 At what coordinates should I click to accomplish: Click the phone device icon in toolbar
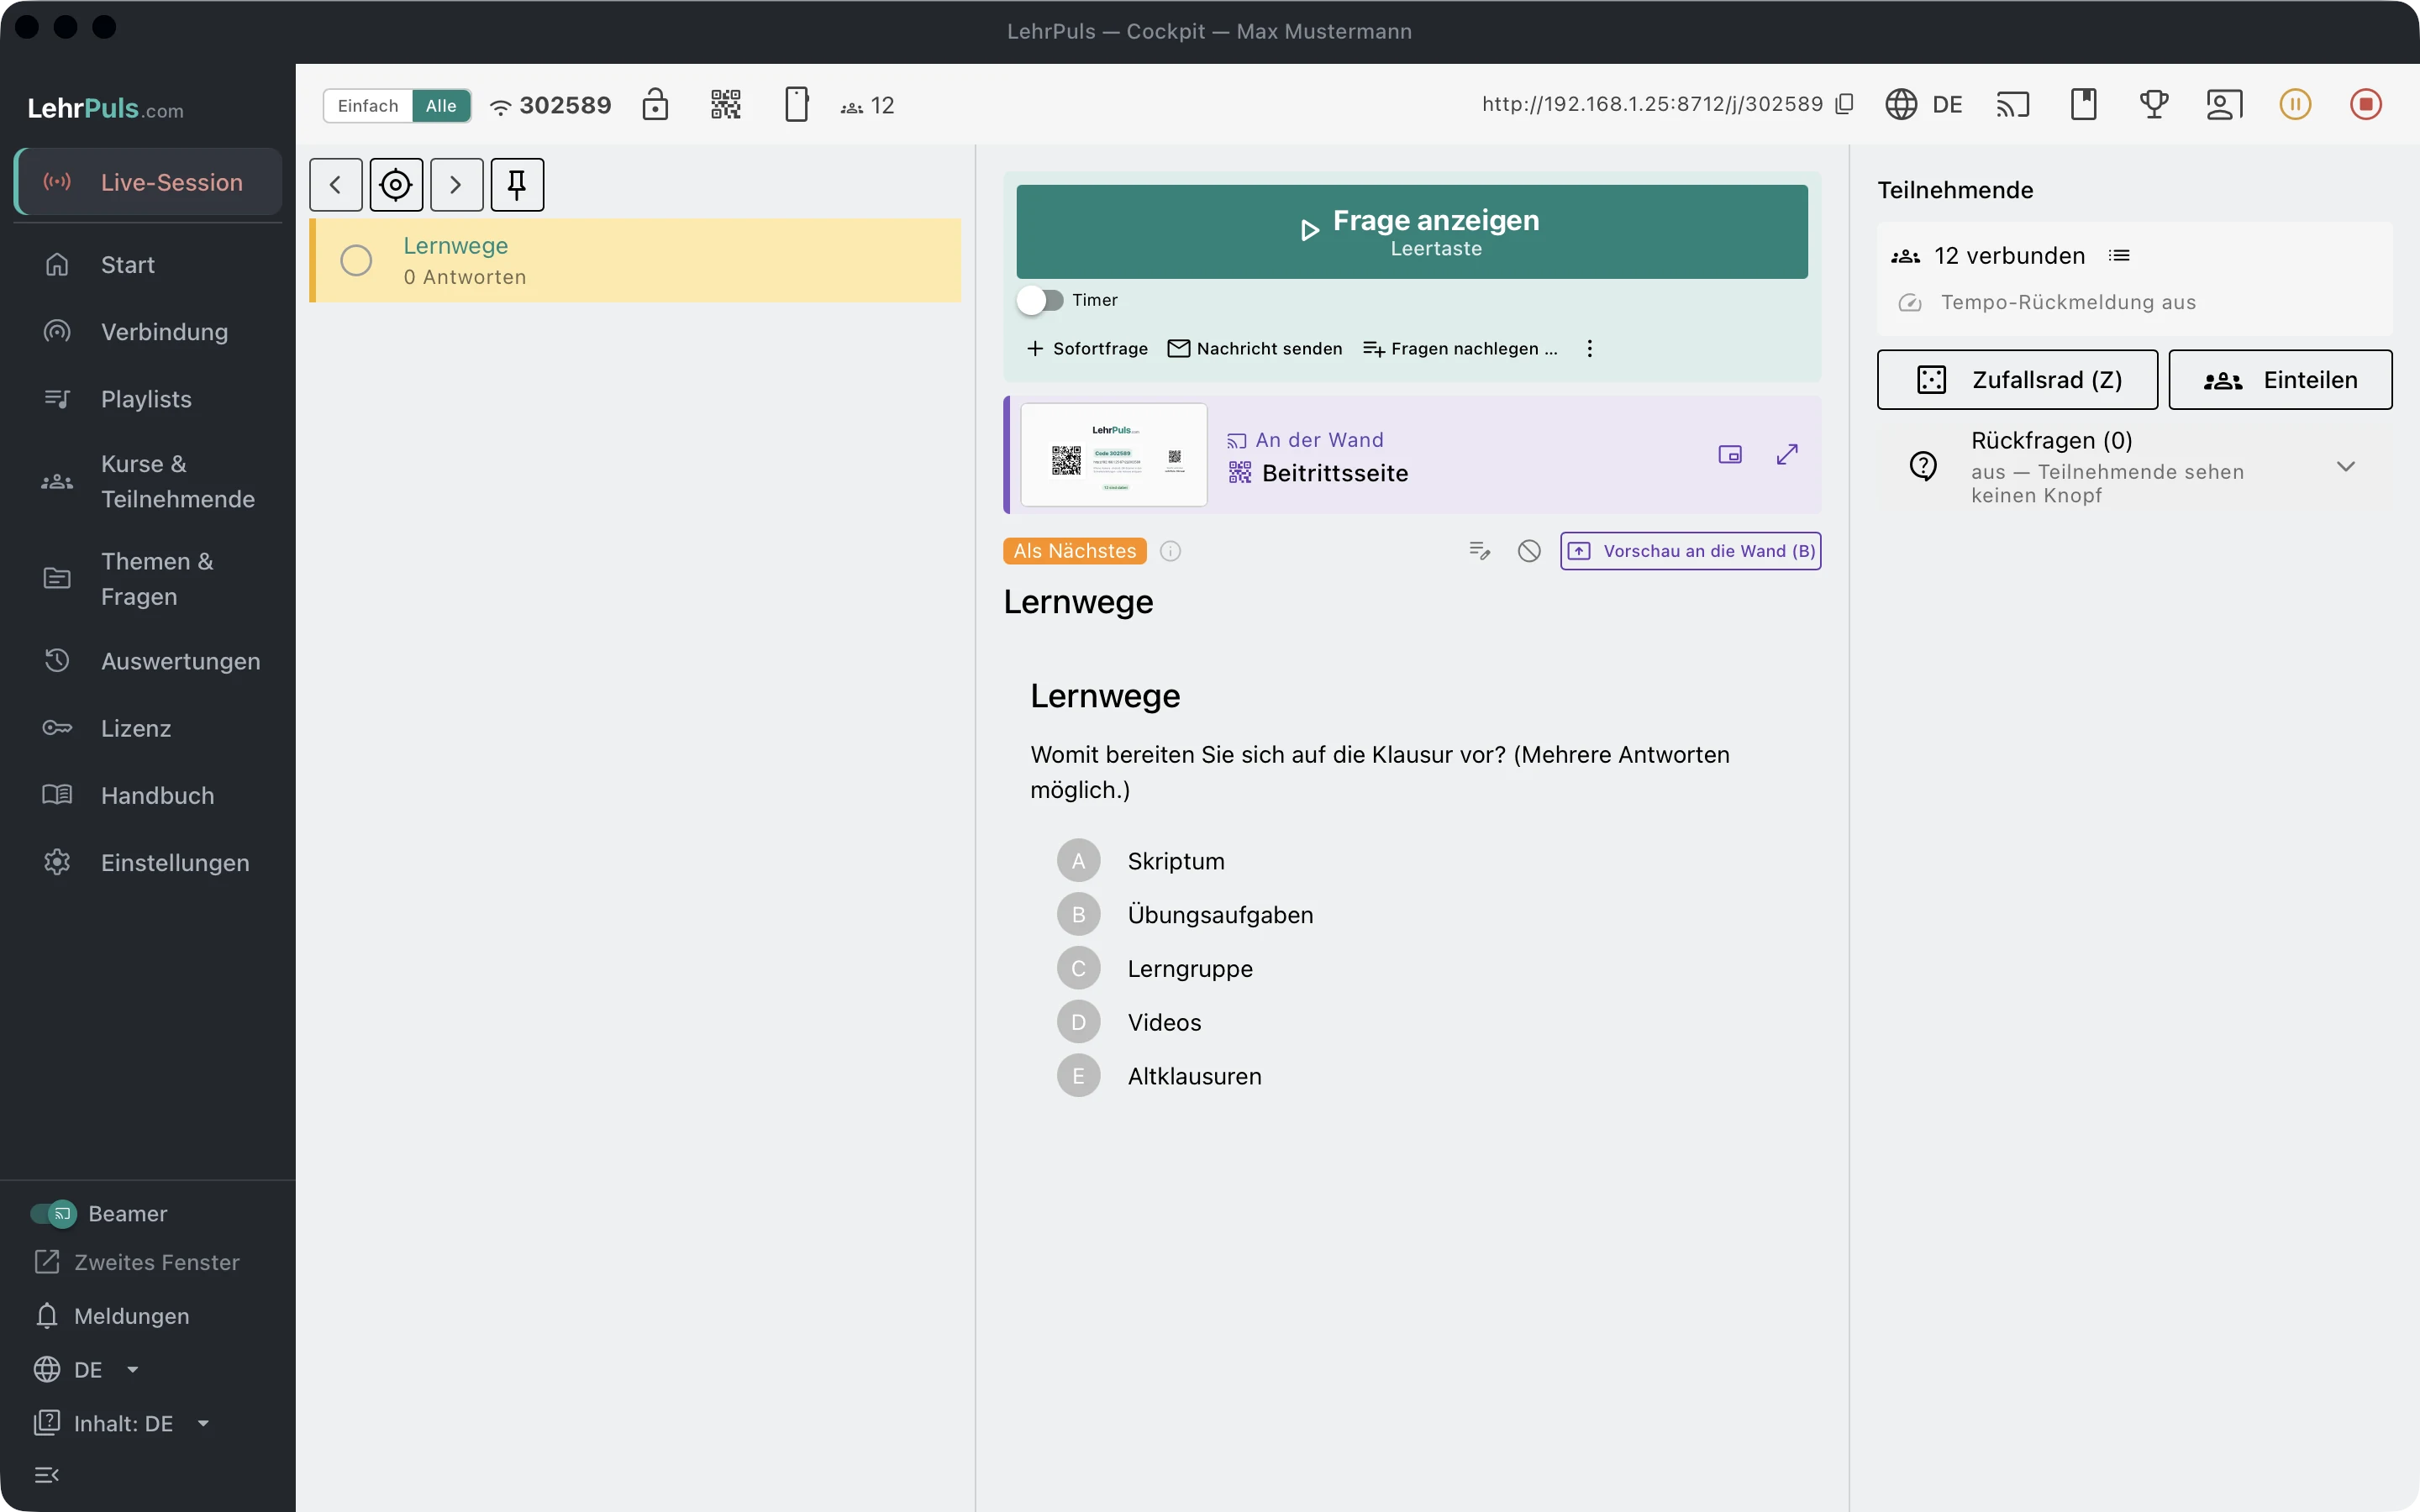coord(796,104)
